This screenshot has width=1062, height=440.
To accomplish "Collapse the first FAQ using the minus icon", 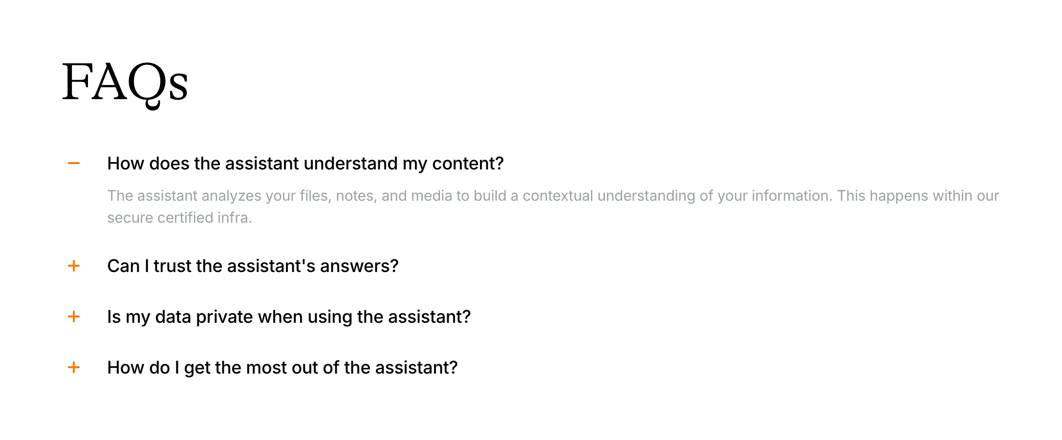I will 74,163.
